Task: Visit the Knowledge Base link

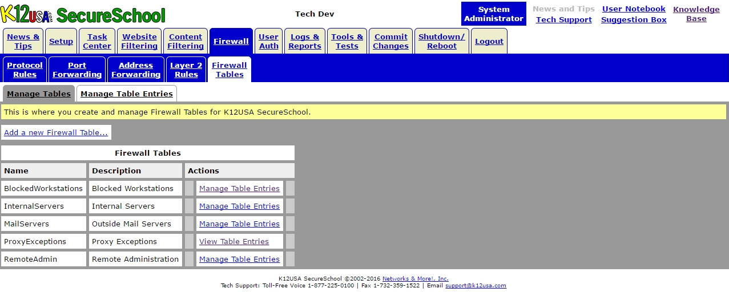Action: [x=696, y=14]
